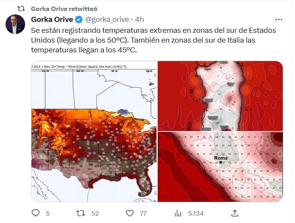The width and height of the screenshot is (295, 223).
Task: Click the reply count 5
Action: 47,213
